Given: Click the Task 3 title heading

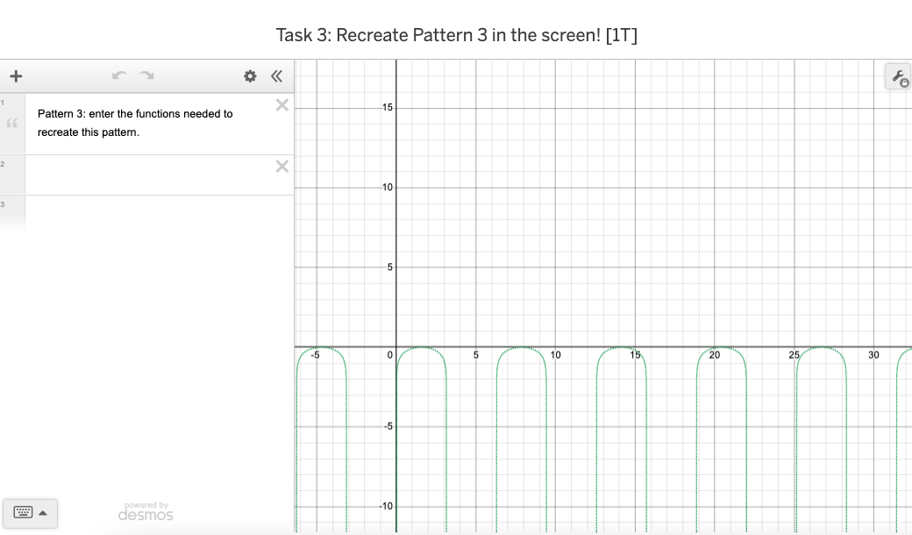Looking at the screenshot, I should click(x=457, y=35).
